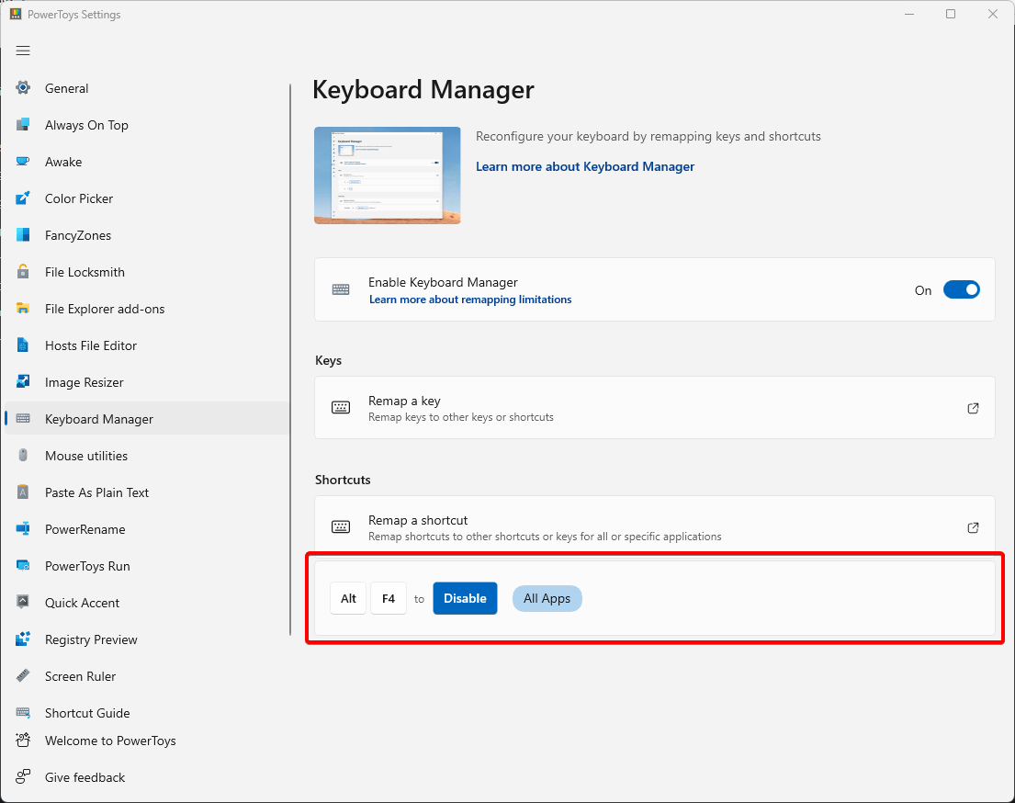This screenshot has height=803, width=1015.
Task: Click the PowerRename icon
Action: pyautogui.click(x=23, y=529)
